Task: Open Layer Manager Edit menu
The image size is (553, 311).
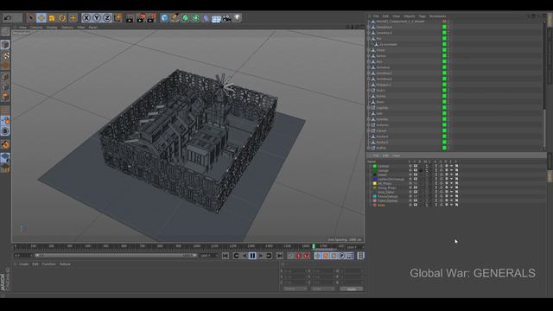Action: pyautogui.click(x=386, y=155)
